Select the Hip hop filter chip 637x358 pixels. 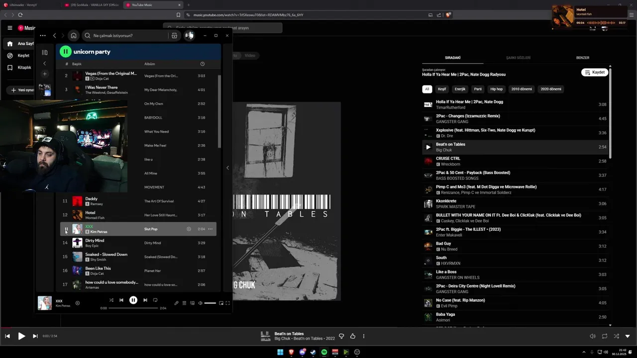click(497, 89)
